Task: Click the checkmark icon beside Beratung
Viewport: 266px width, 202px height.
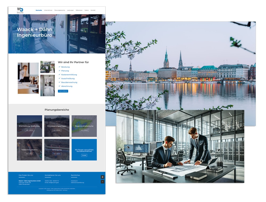Action: pyautogui.click(x=59, y=67)
